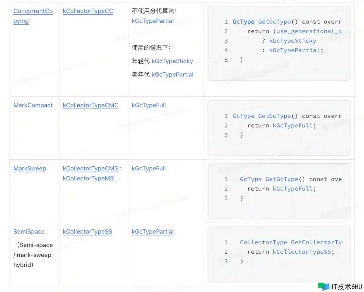Open kGcTypeFull link in MarkCompact row
Screen dimensions: 364x292
(148, 105)
